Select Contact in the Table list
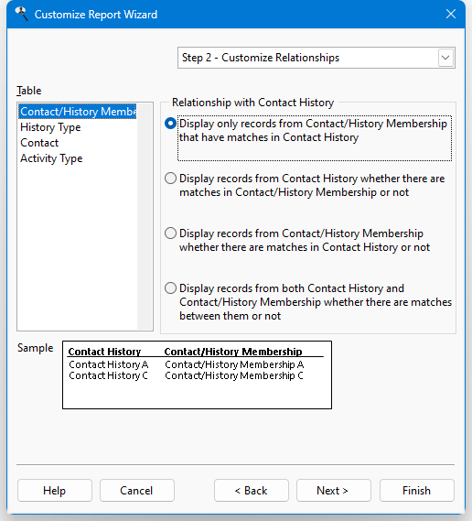 click(x=39, y=143)
